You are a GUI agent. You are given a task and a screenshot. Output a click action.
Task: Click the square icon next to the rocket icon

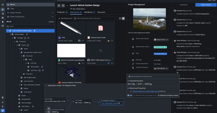click(63, 5)
